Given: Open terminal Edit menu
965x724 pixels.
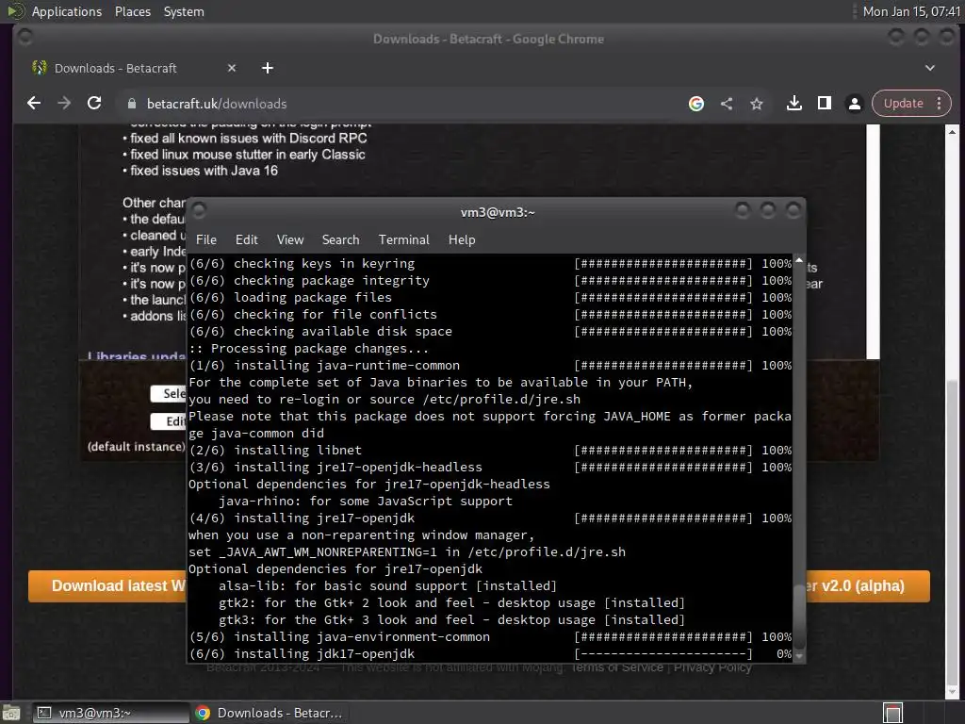Looking at the screenshot, I should 246,240.
